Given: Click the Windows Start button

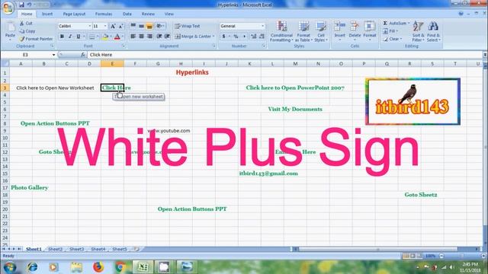Looking at the screenshot, I should (x=10, y=267).
